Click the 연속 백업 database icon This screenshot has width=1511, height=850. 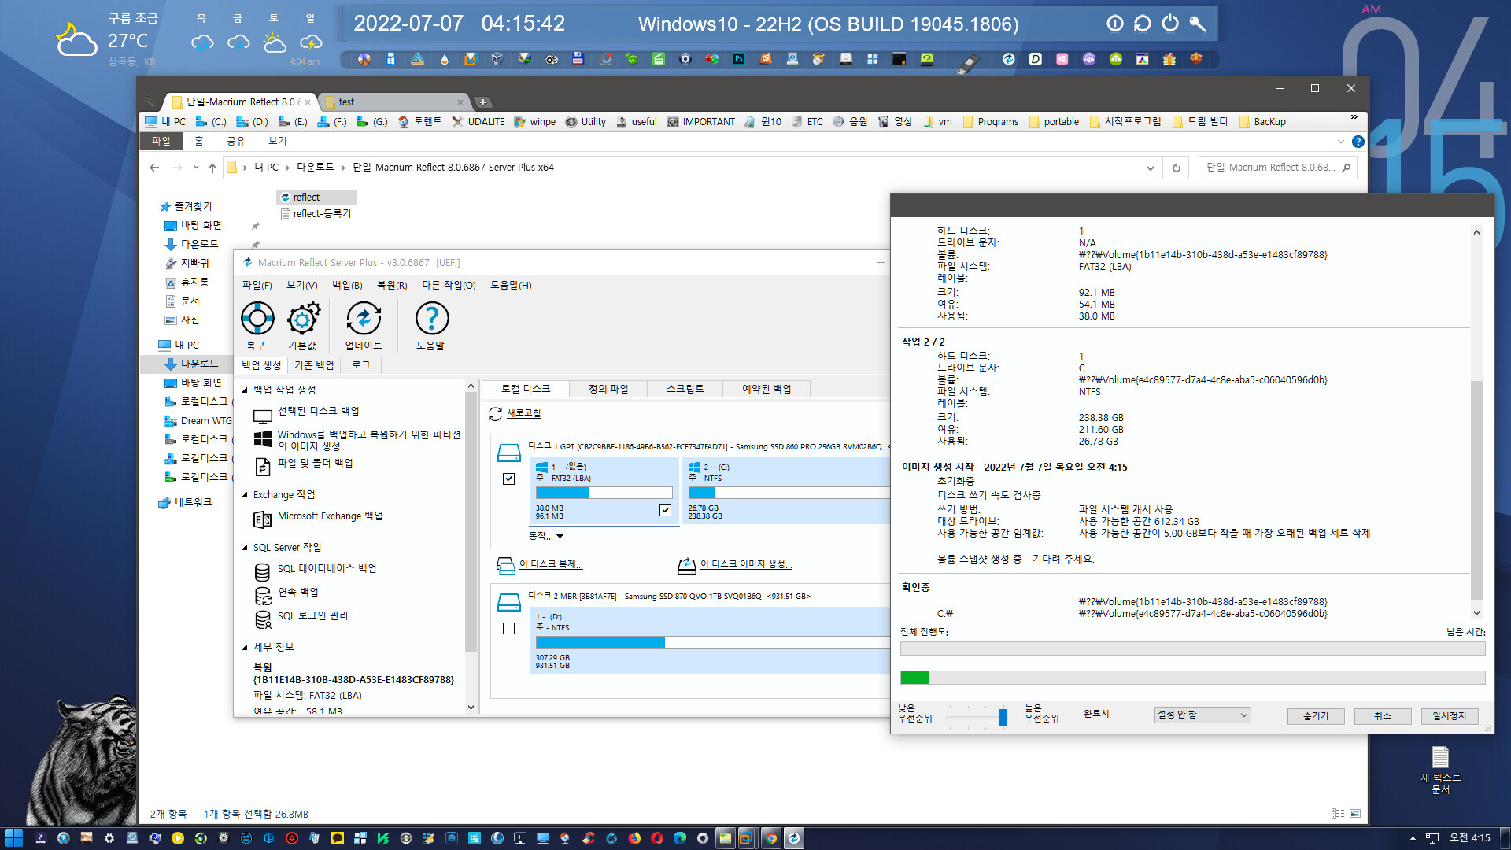263,596
